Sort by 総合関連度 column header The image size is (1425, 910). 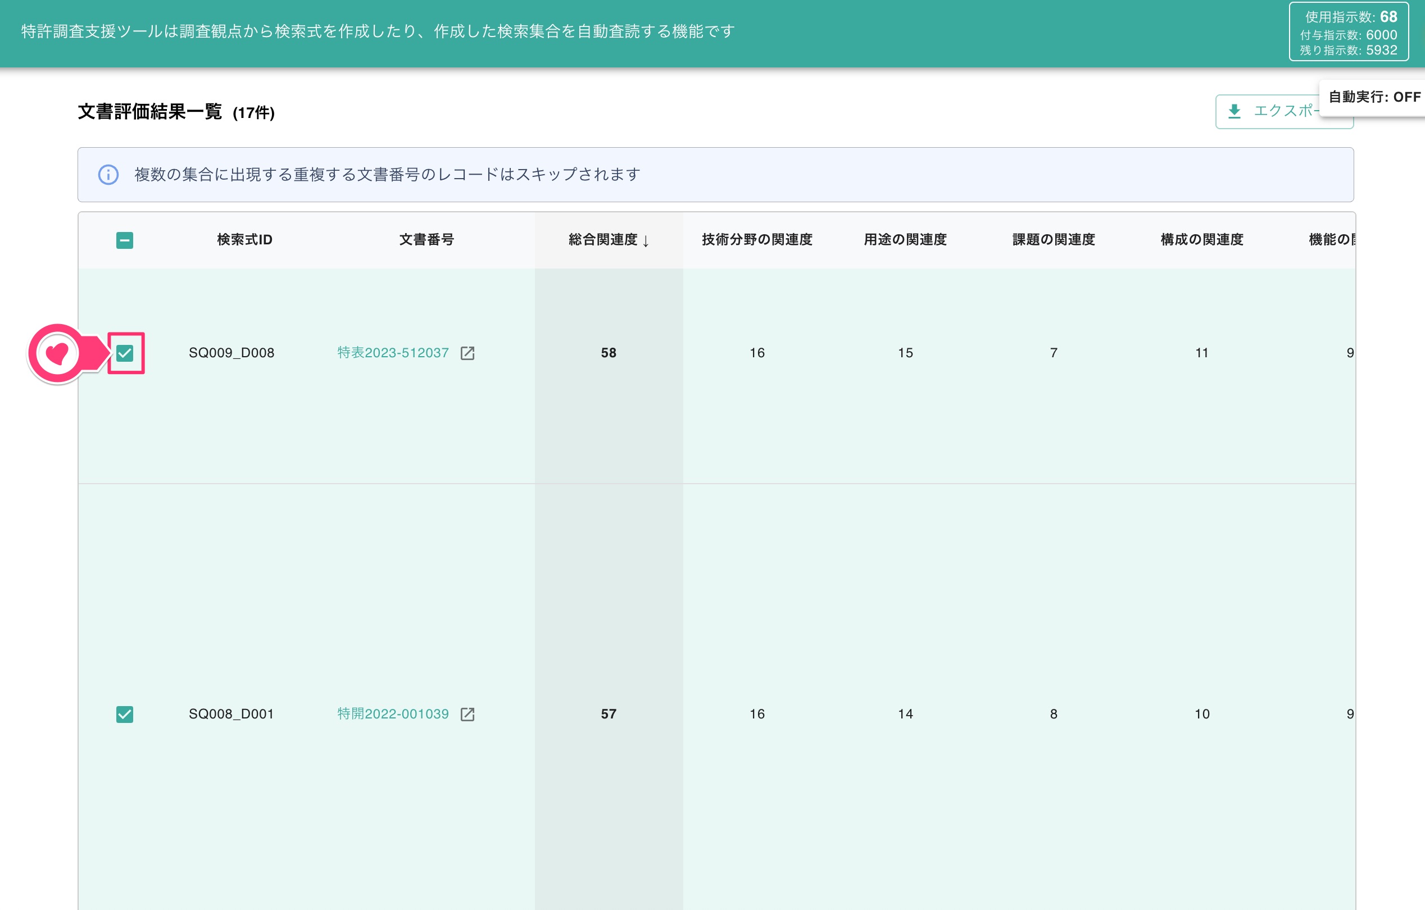point(609,240)
